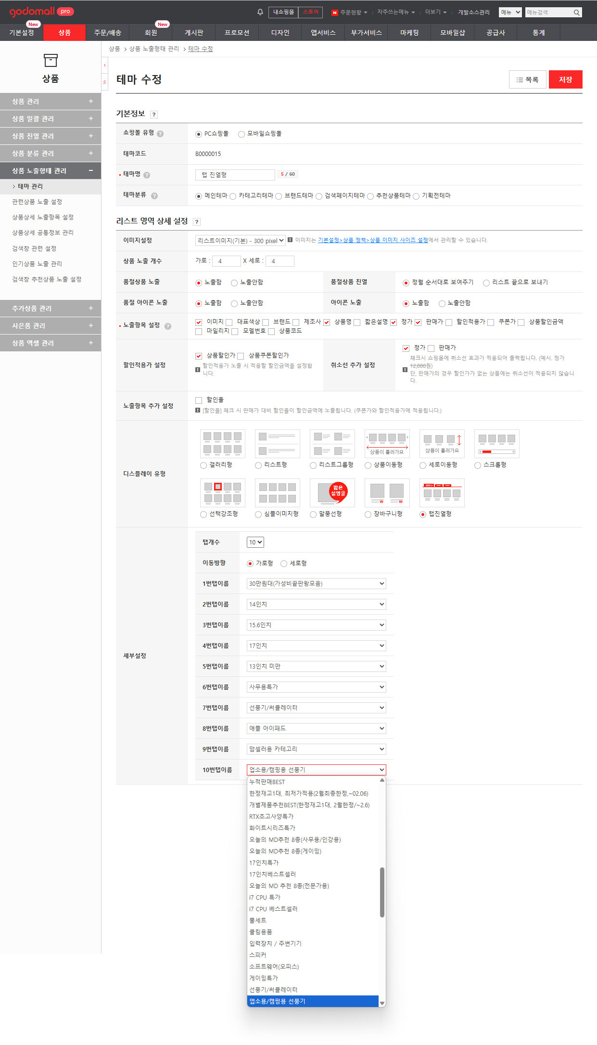Click the 내쇼핑몰 button
The width and height of the screenshot is (597, 1045).
pyautogui.click(x=283, y=13)
